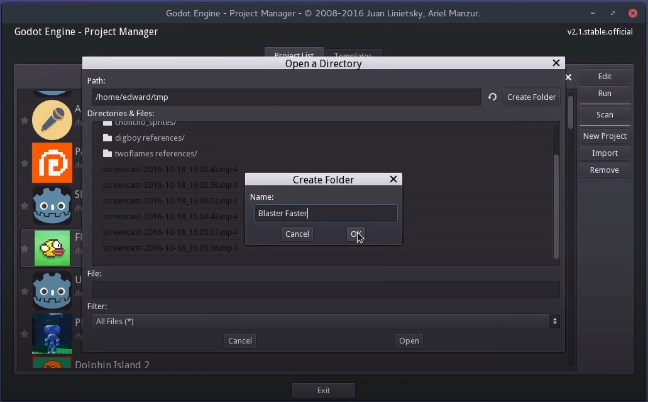Select the Dolphin Island 2 project

pos(112,364)
